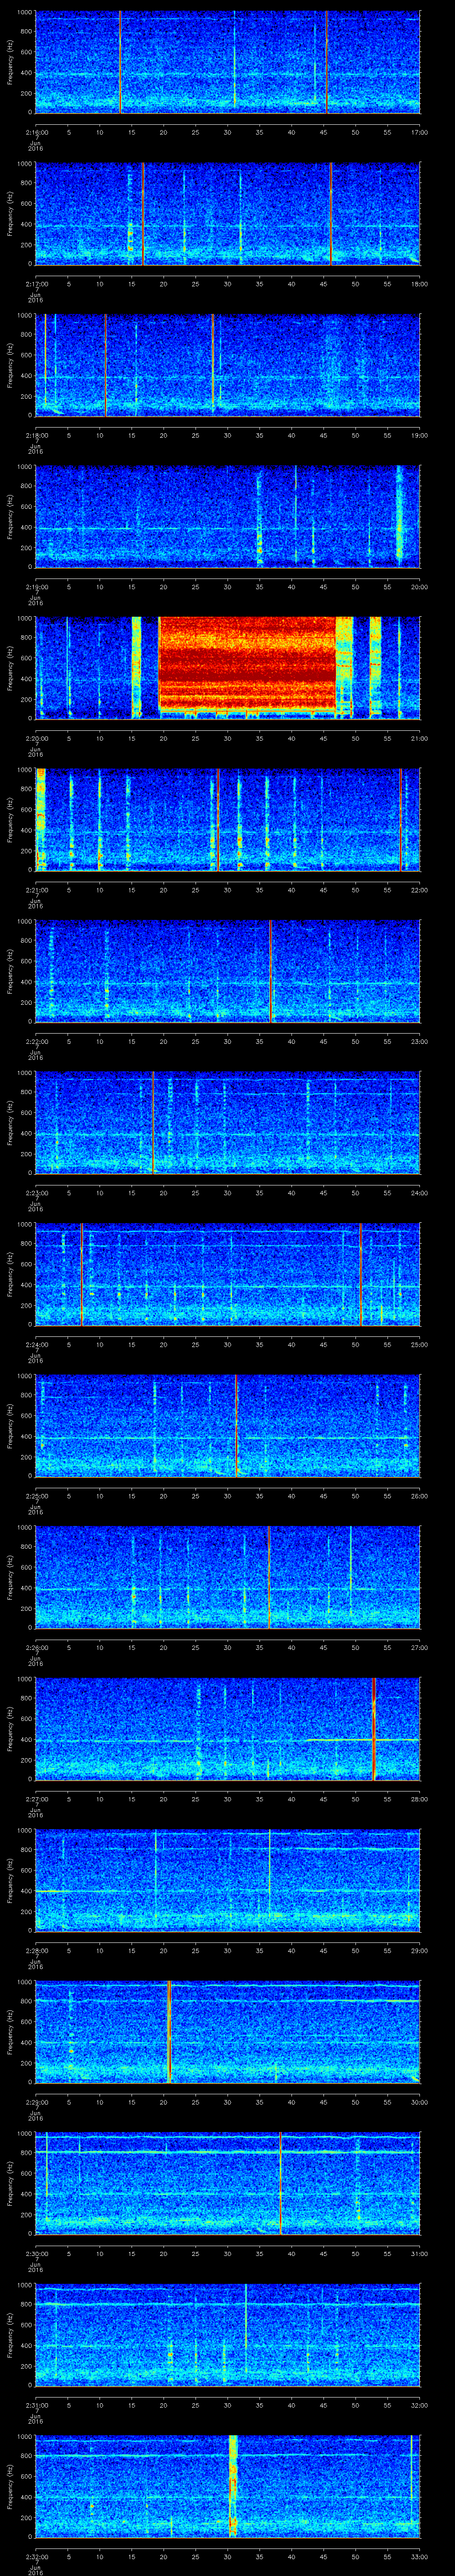Click the red vertical line near 13 seconds in the 2:16:00 spectrogram
The image size is (455, 2576).
click(x=120, y=62)
